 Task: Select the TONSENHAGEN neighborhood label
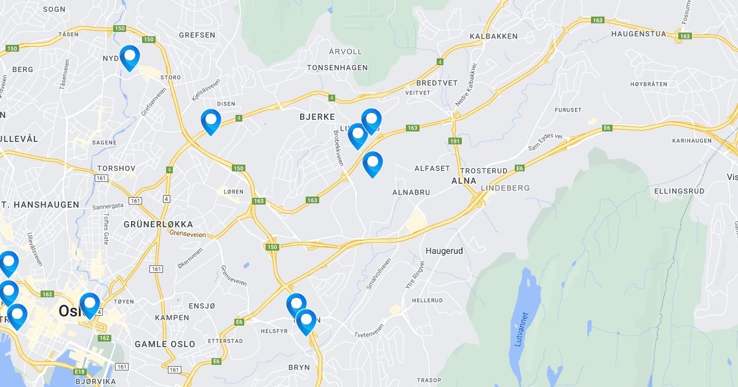tap(337, 68)
